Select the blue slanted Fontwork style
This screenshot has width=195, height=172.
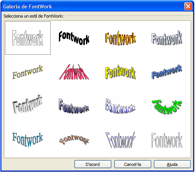(x=167, y=72)
